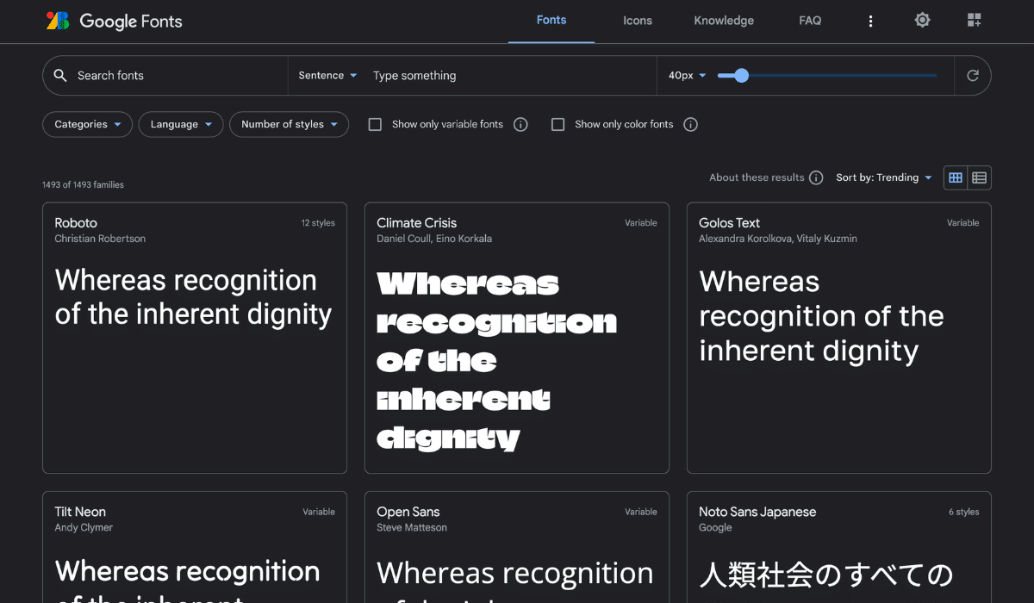Click the search magnifier icon
Viewport: 1034px width, 603px height.
60,76
